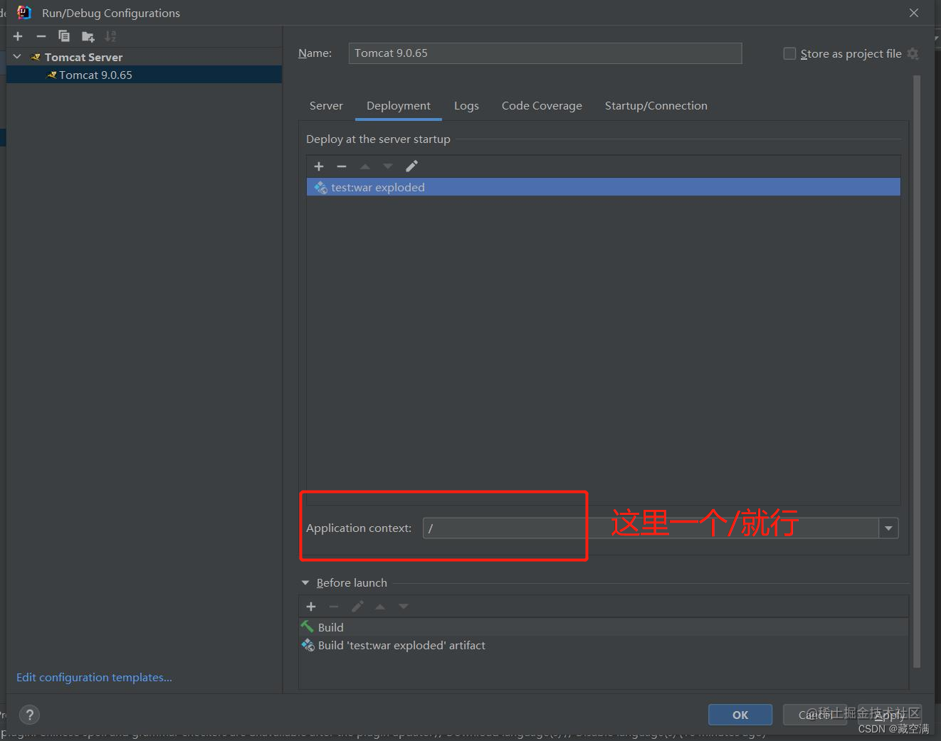Viewport: 941px width, 741px height.
Task: Move the deployment artifact down
Action: tap(388, 166)
